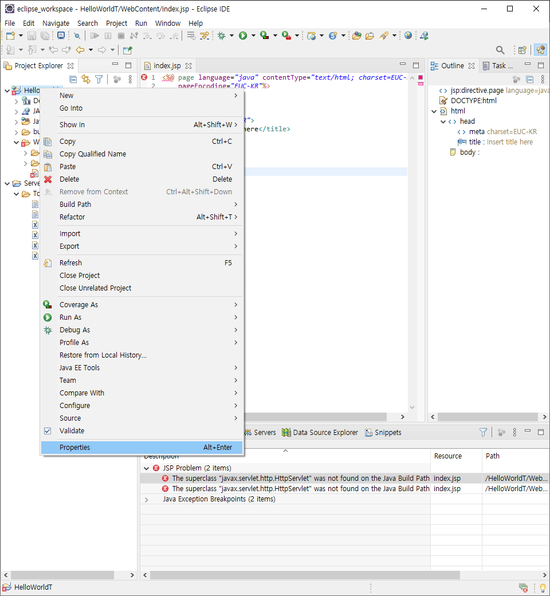This screenshot has width=550, height=596.
Task: Click the Project Explorer filter funnel icon
Action: point(99,79)
